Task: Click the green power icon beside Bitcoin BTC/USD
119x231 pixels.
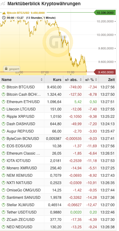Action: 3,87
